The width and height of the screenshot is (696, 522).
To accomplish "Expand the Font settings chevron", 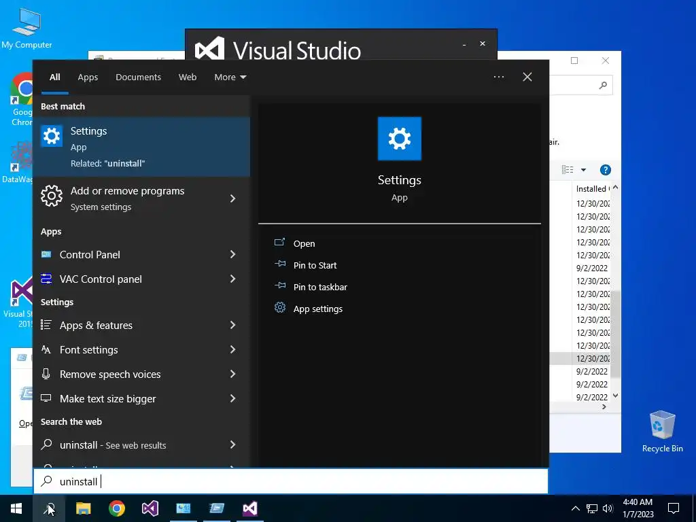I will coord(232,349).
